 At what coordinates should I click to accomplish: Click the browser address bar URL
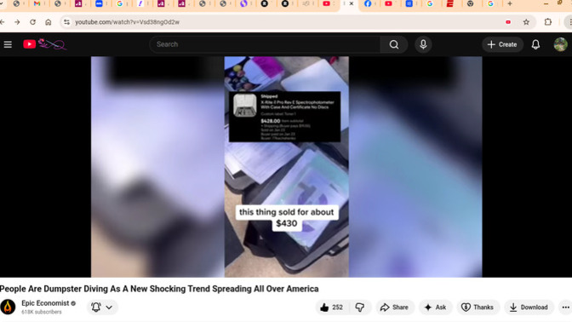click(x=127, y=22)
